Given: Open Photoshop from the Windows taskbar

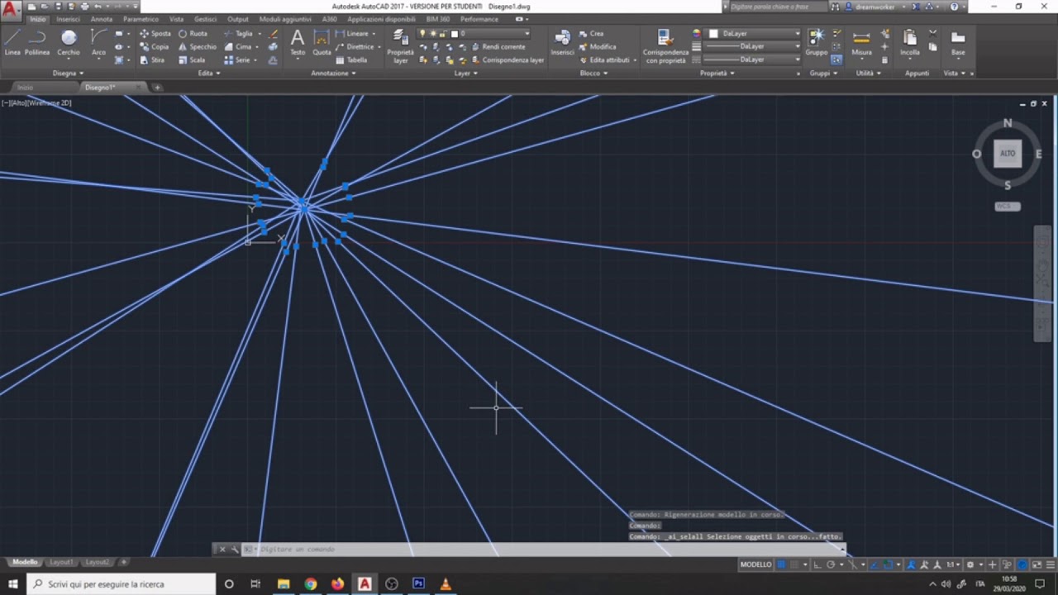Looking at the screenshot, I should click(x=418, y=583).
